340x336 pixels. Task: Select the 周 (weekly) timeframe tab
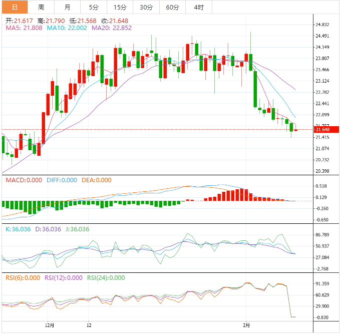pyautogui.click(x=41, y=7)
